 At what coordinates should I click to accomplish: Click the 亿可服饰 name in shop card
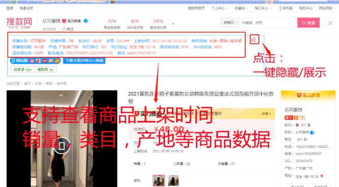(x=293, y=110)
